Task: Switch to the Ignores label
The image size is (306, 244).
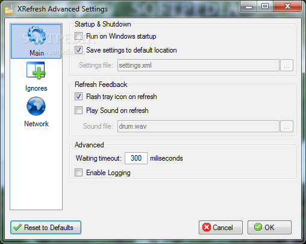Action: (x=36, y=88)
